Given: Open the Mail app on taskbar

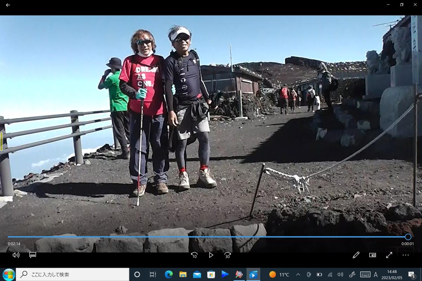Looking at the screenshot, I should pyautogui.click(x=197, y=274).
